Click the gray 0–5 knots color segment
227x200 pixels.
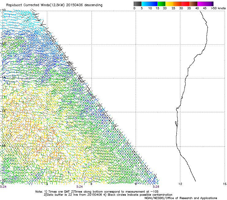pos(137,4)
